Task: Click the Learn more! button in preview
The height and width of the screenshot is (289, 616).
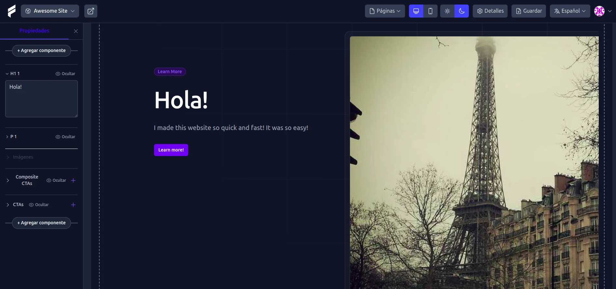Action: (171, 150)
